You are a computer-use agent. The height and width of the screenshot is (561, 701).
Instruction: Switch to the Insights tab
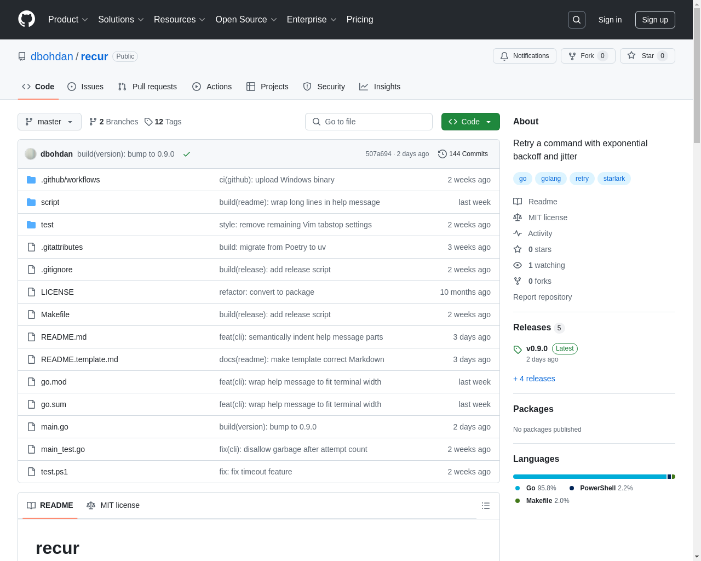coord(380,87)
